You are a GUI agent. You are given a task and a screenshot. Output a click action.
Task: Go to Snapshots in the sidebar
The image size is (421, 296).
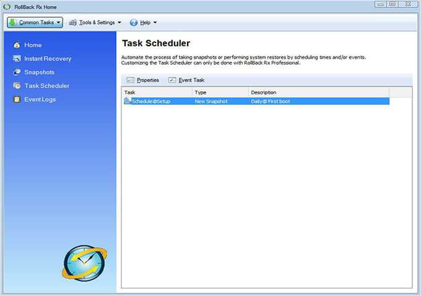[39, 72]
